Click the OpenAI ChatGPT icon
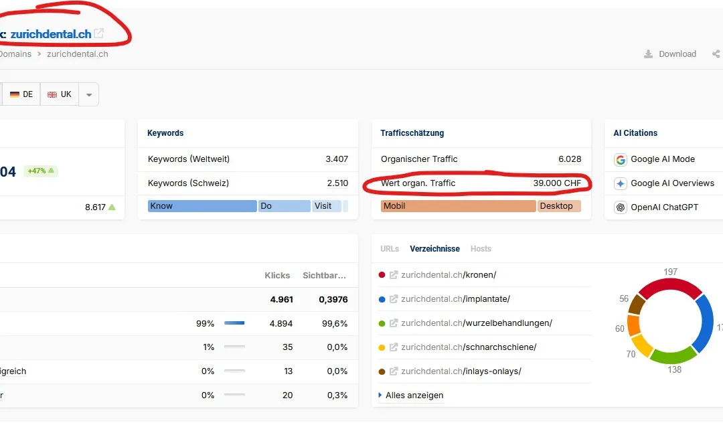 [620, 207]
